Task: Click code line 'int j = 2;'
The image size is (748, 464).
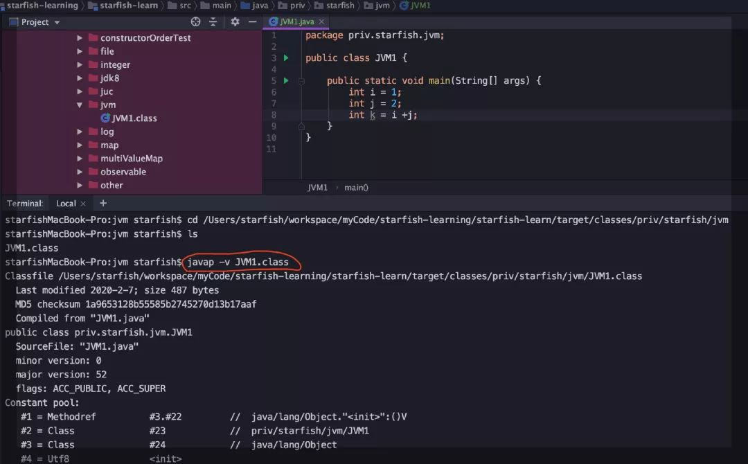Action: (375, 103)
